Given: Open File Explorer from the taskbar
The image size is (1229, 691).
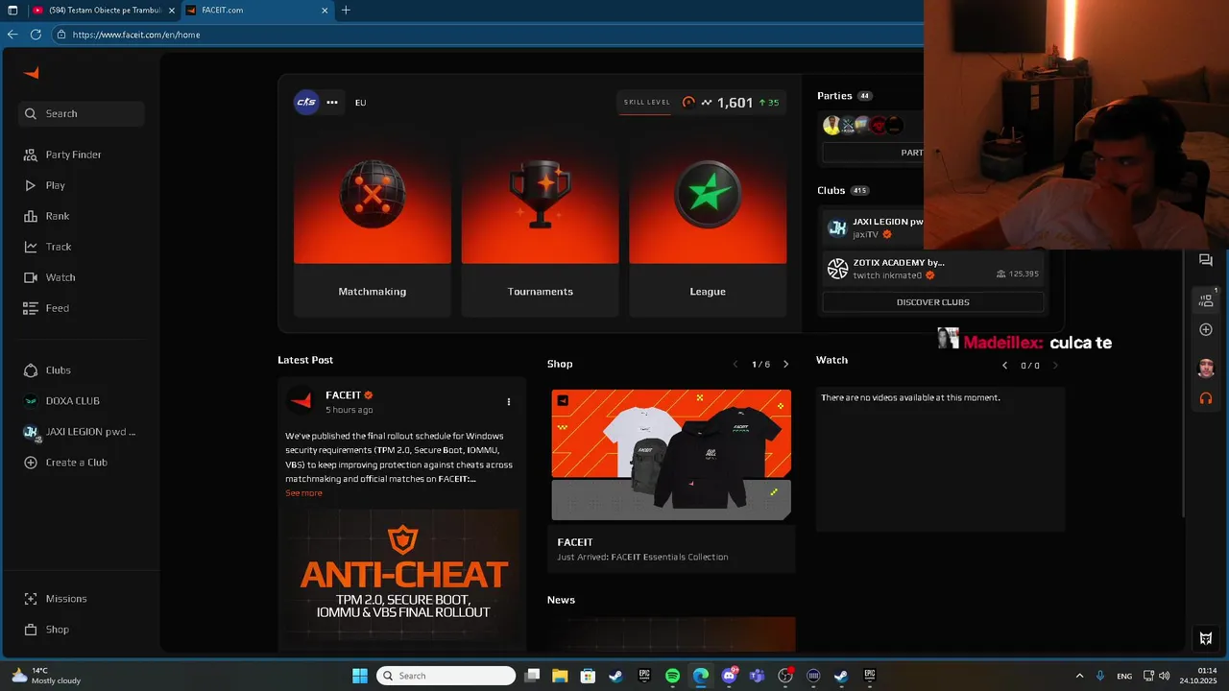Looking at the screenshot, I should [x=560, y=676].
